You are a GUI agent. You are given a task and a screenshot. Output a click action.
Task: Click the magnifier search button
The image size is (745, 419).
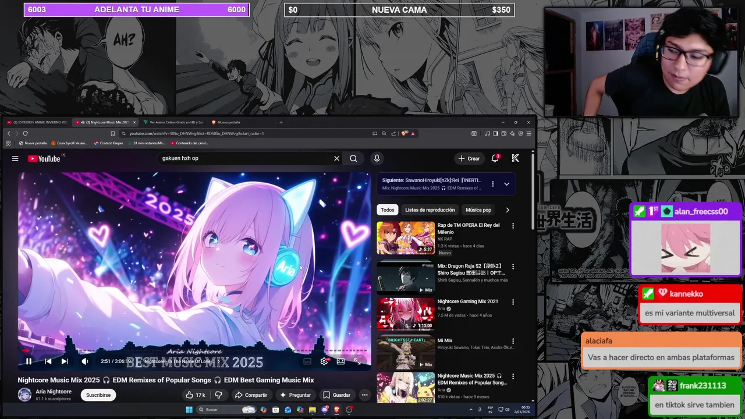[x=353, y=158]
